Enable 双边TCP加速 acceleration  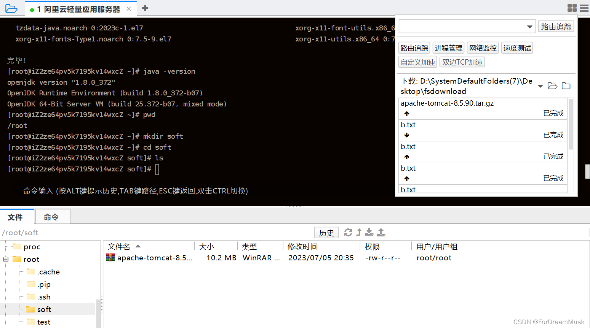click(462, 62)
